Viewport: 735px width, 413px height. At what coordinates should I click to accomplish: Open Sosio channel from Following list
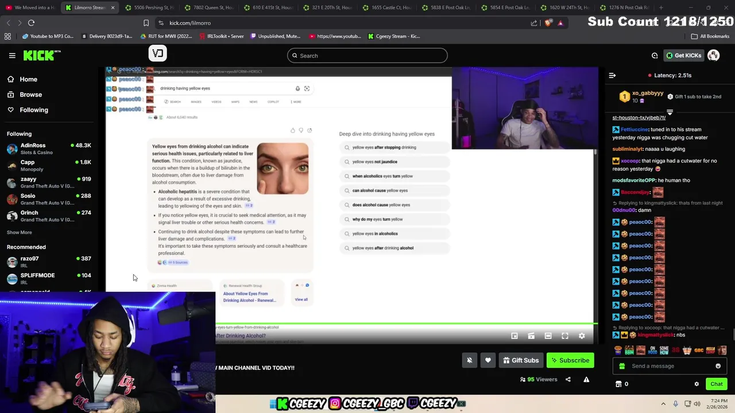pos(49,199)
